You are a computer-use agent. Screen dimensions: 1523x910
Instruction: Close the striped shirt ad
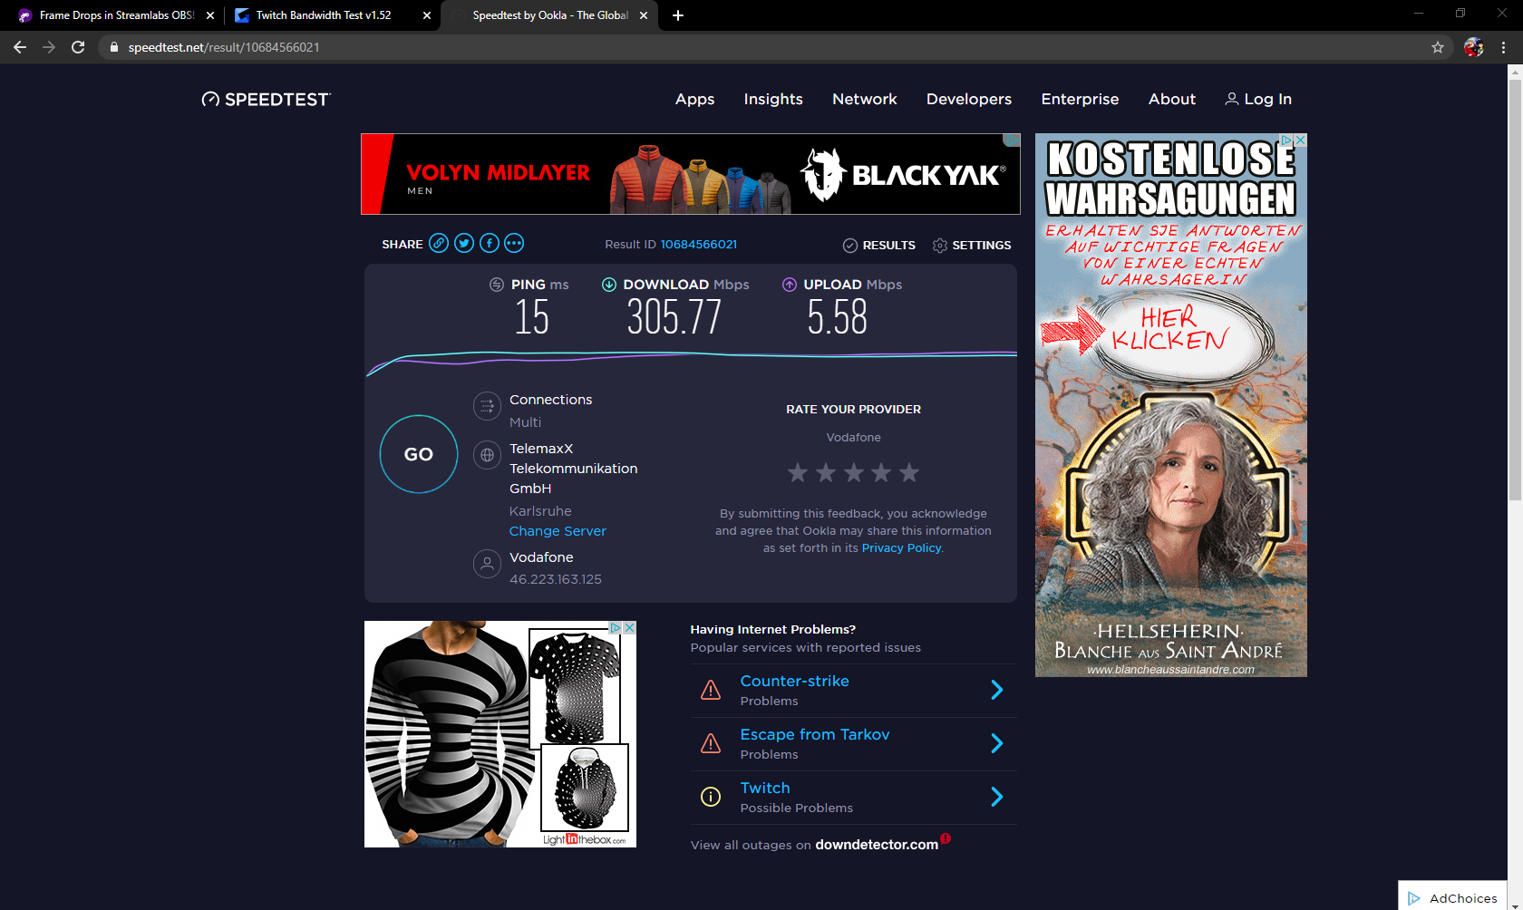(629, 627)
